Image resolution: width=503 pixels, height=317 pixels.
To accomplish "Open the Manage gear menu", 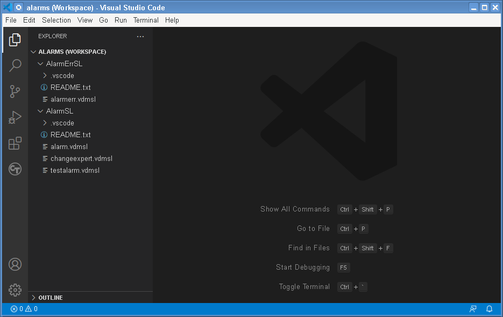I will 15,290.
